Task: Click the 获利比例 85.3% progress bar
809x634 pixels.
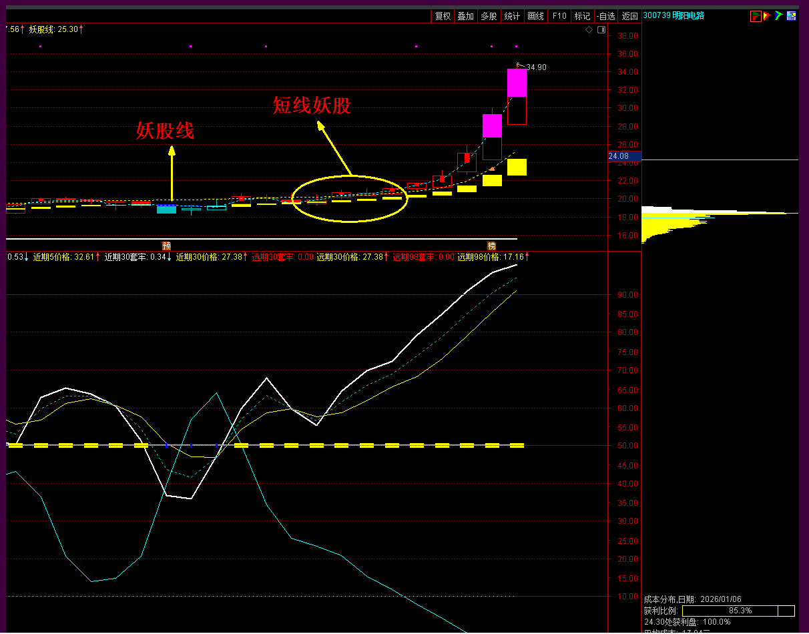Action: tap(739, 611)
